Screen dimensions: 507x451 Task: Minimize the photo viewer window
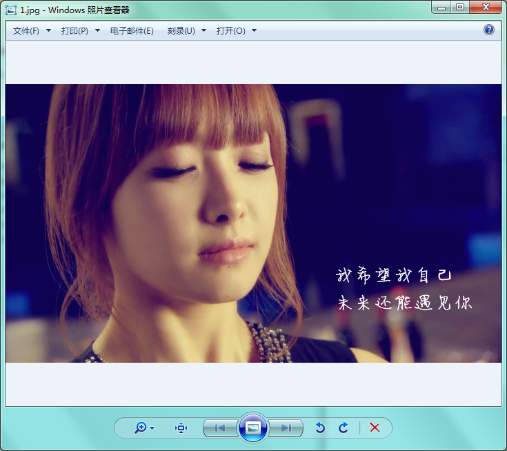pos(441,8)
